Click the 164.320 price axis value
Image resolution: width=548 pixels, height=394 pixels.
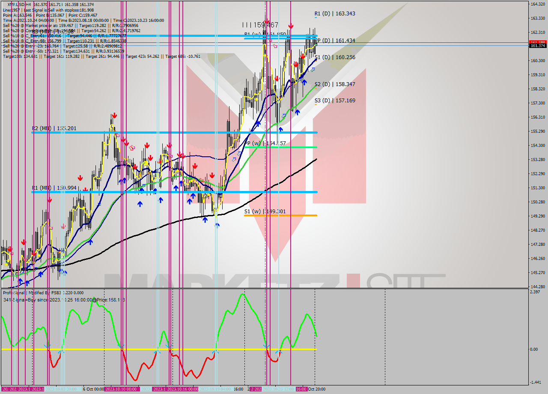click(x=537, y=4)
